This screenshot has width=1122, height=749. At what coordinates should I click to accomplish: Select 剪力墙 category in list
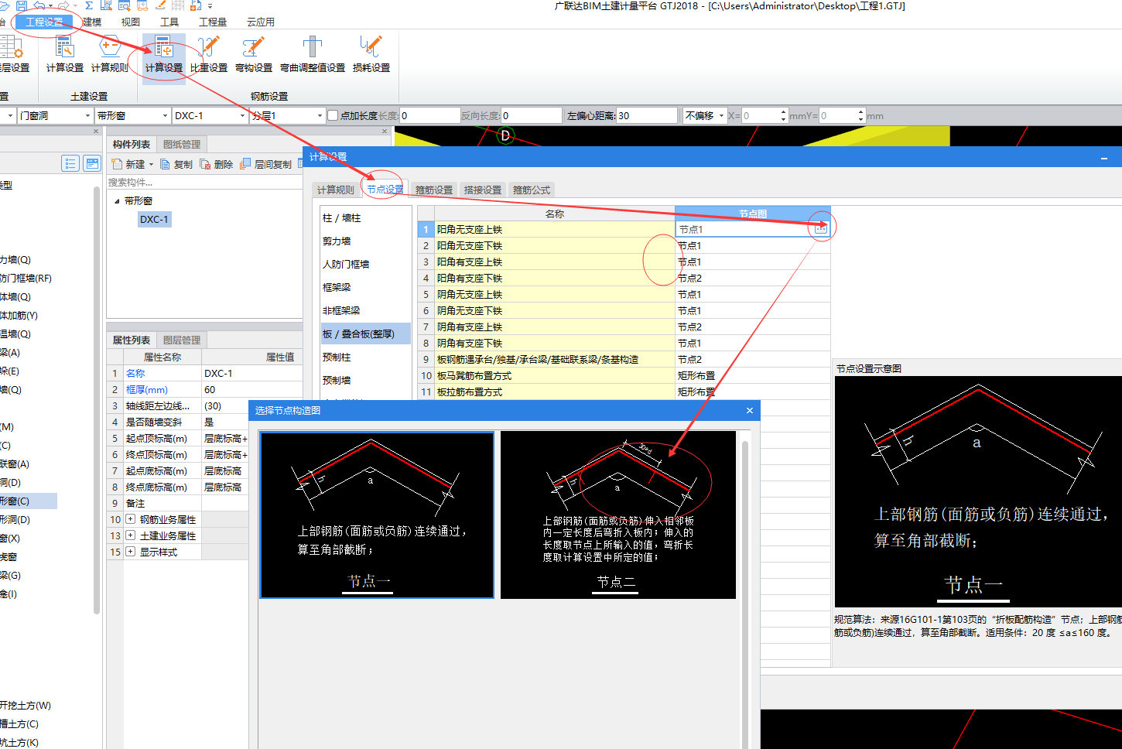pyautogui.click(x=365, y=241)
